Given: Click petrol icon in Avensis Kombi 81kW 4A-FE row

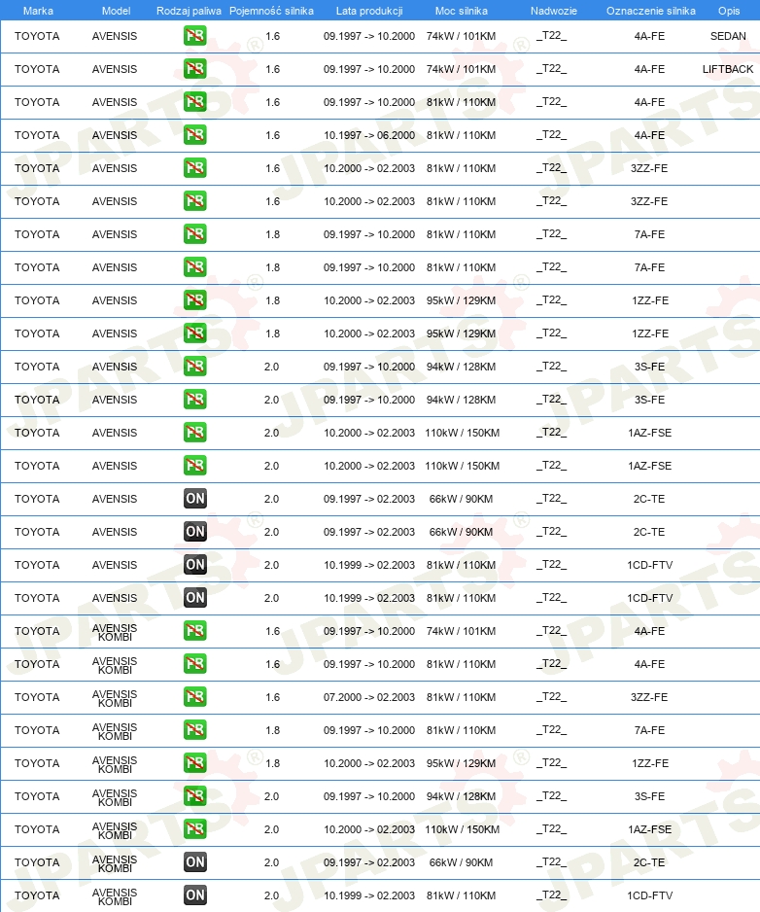Looking at the screenshot, I should [x=194, y=664].
